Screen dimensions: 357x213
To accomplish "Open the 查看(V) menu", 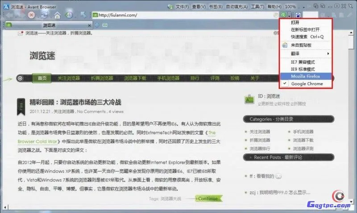I will [x=199, y=7].
